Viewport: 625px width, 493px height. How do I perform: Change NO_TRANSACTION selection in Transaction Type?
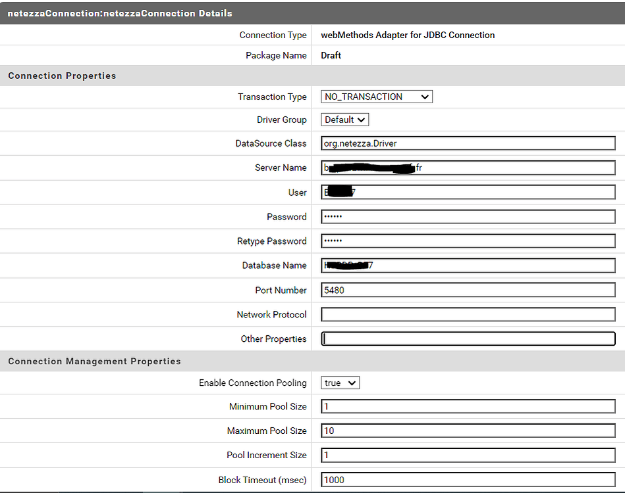(x=376, y=97)
